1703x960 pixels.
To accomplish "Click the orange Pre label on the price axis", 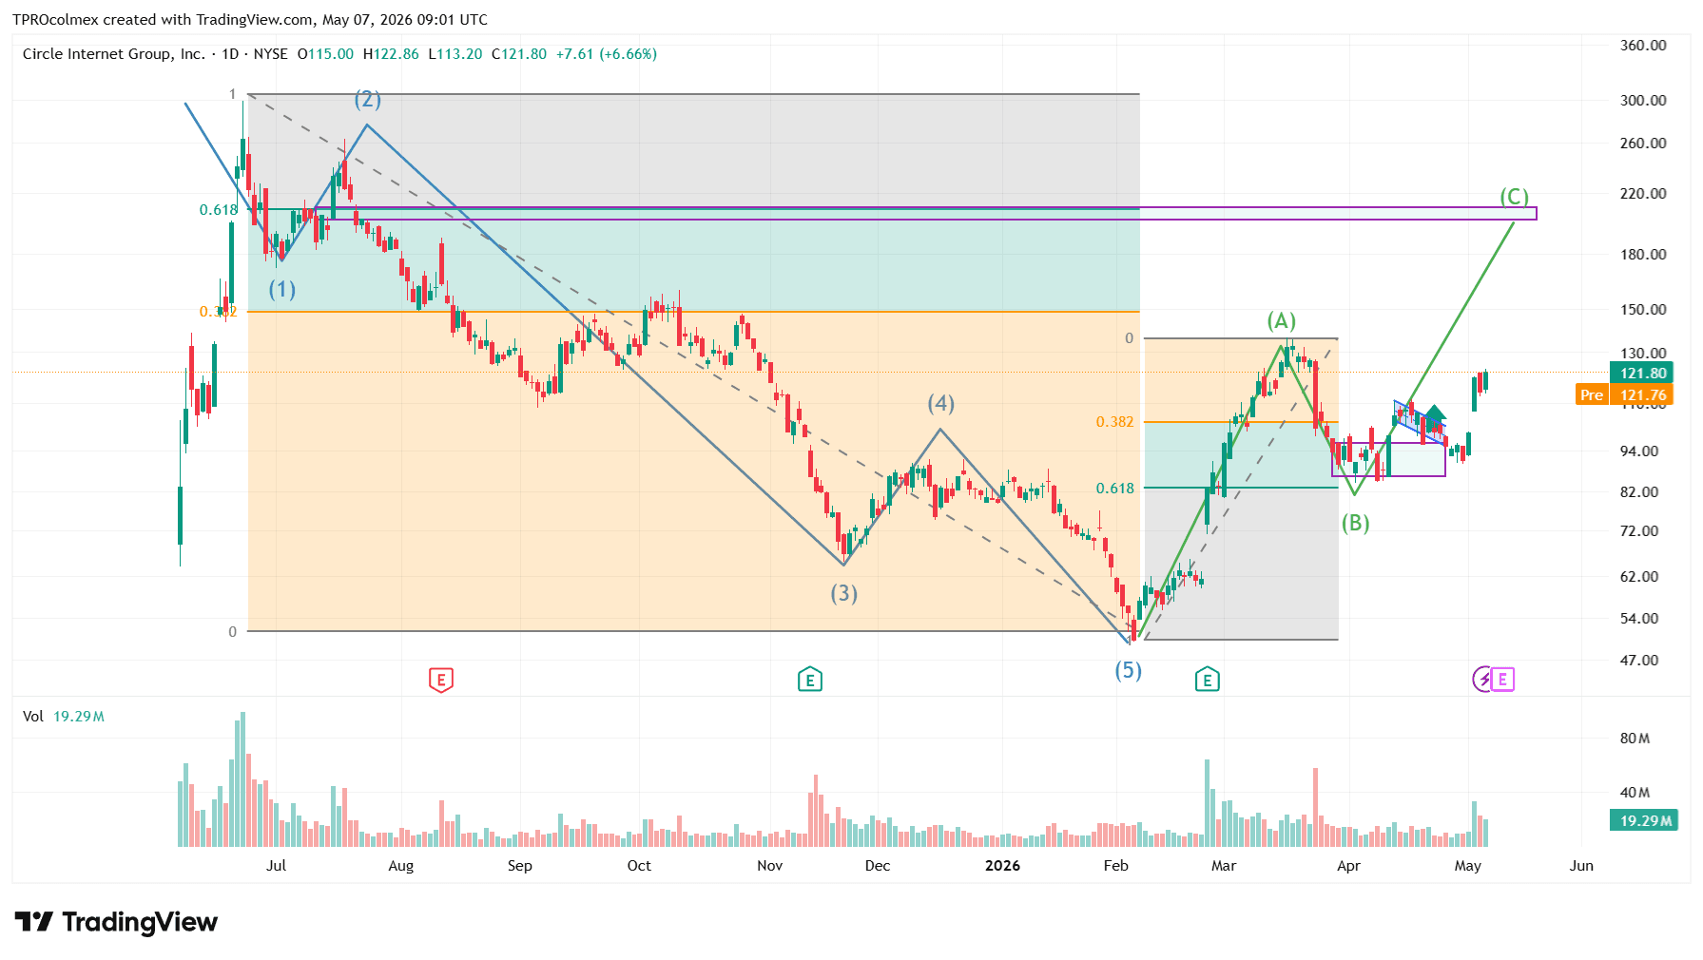I will [x=1592, y=395].
